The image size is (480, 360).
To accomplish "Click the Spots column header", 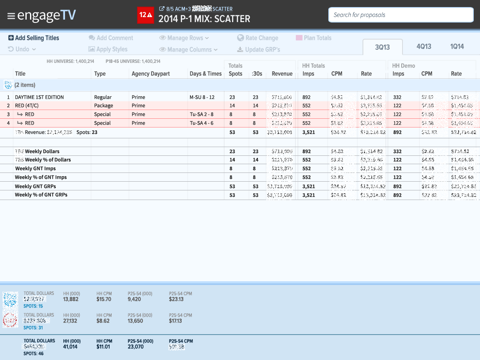I will (235, 74).
